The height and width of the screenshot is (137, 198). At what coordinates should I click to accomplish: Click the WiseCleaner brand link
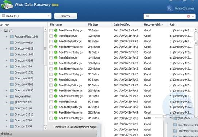click(x=185, y=8)
